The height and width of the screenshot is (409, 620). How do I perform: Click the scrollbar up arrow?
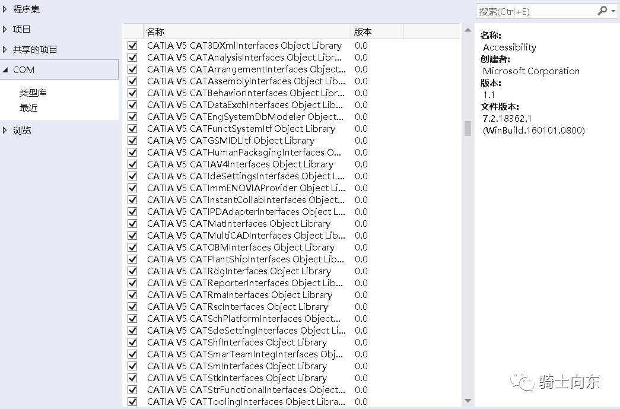coord(468,30)
